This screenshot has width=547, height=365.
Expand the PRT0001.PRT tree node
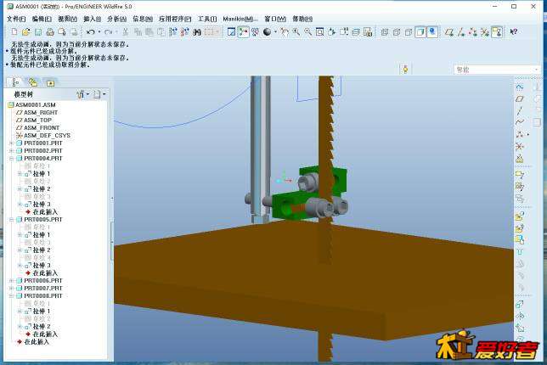tap(12, 143)
